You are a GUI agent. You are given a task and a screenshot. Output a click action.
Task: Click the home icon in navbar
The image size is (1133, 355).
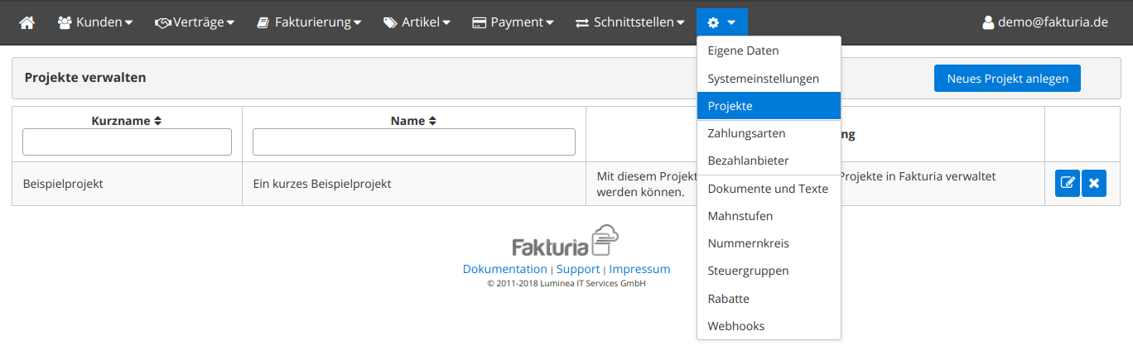[27, 22]
